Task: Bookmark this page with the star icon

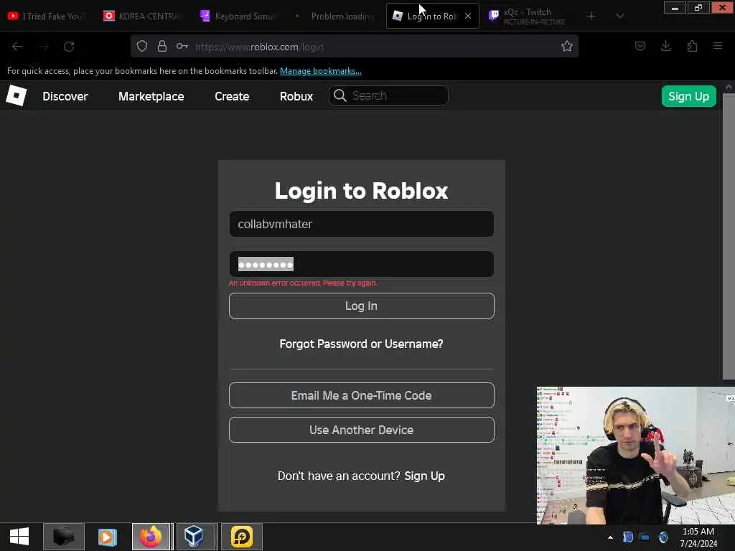Action: (x=567, y=46)
